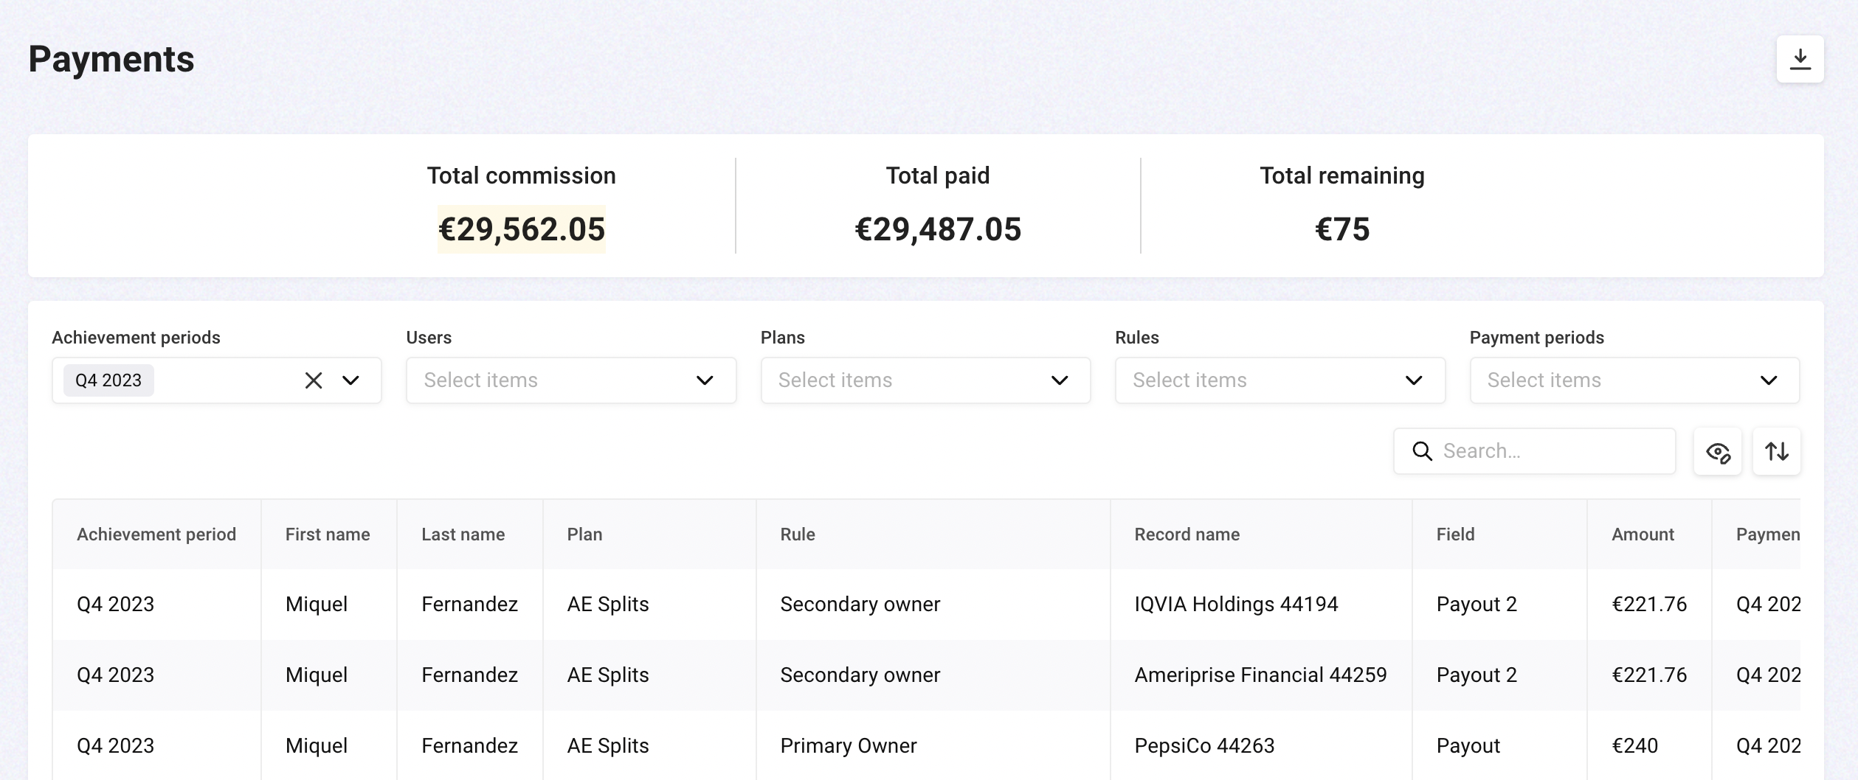Click the Total paid label
The width and height of the screenshot is (1858, 780).
pyautogui.click(x=938, y=175)
